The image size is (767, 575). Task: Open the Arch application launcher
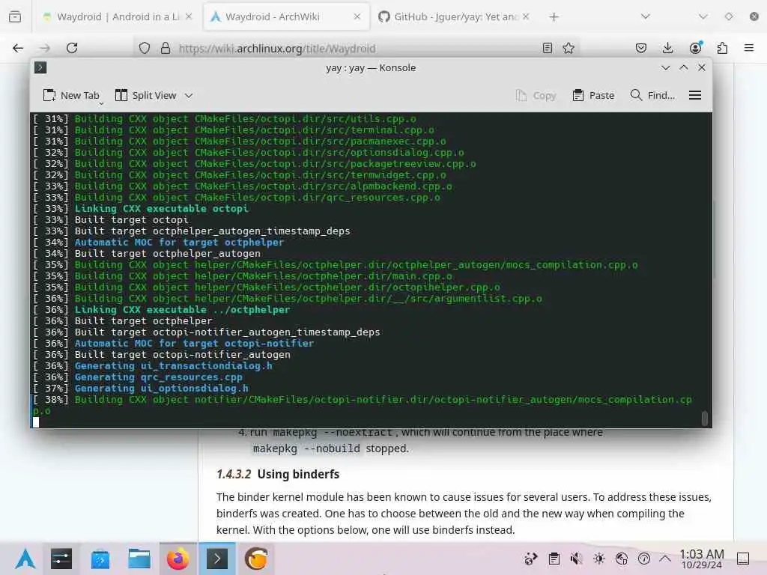coord(25,559)
